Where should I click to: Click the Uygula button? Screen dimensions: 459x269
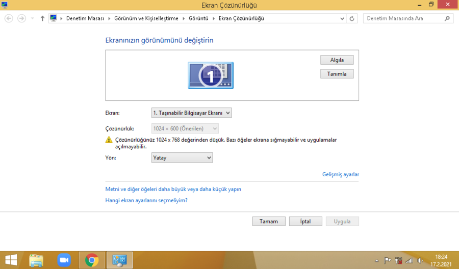pos(342,221)
